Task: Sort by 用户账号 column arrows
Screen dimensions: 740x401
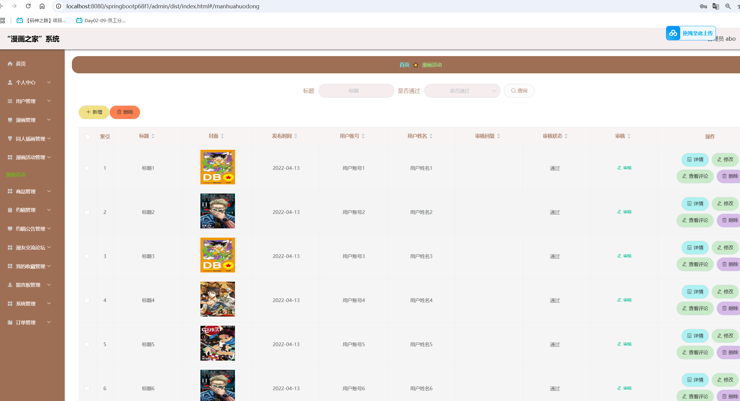Action: click(363, 136)
